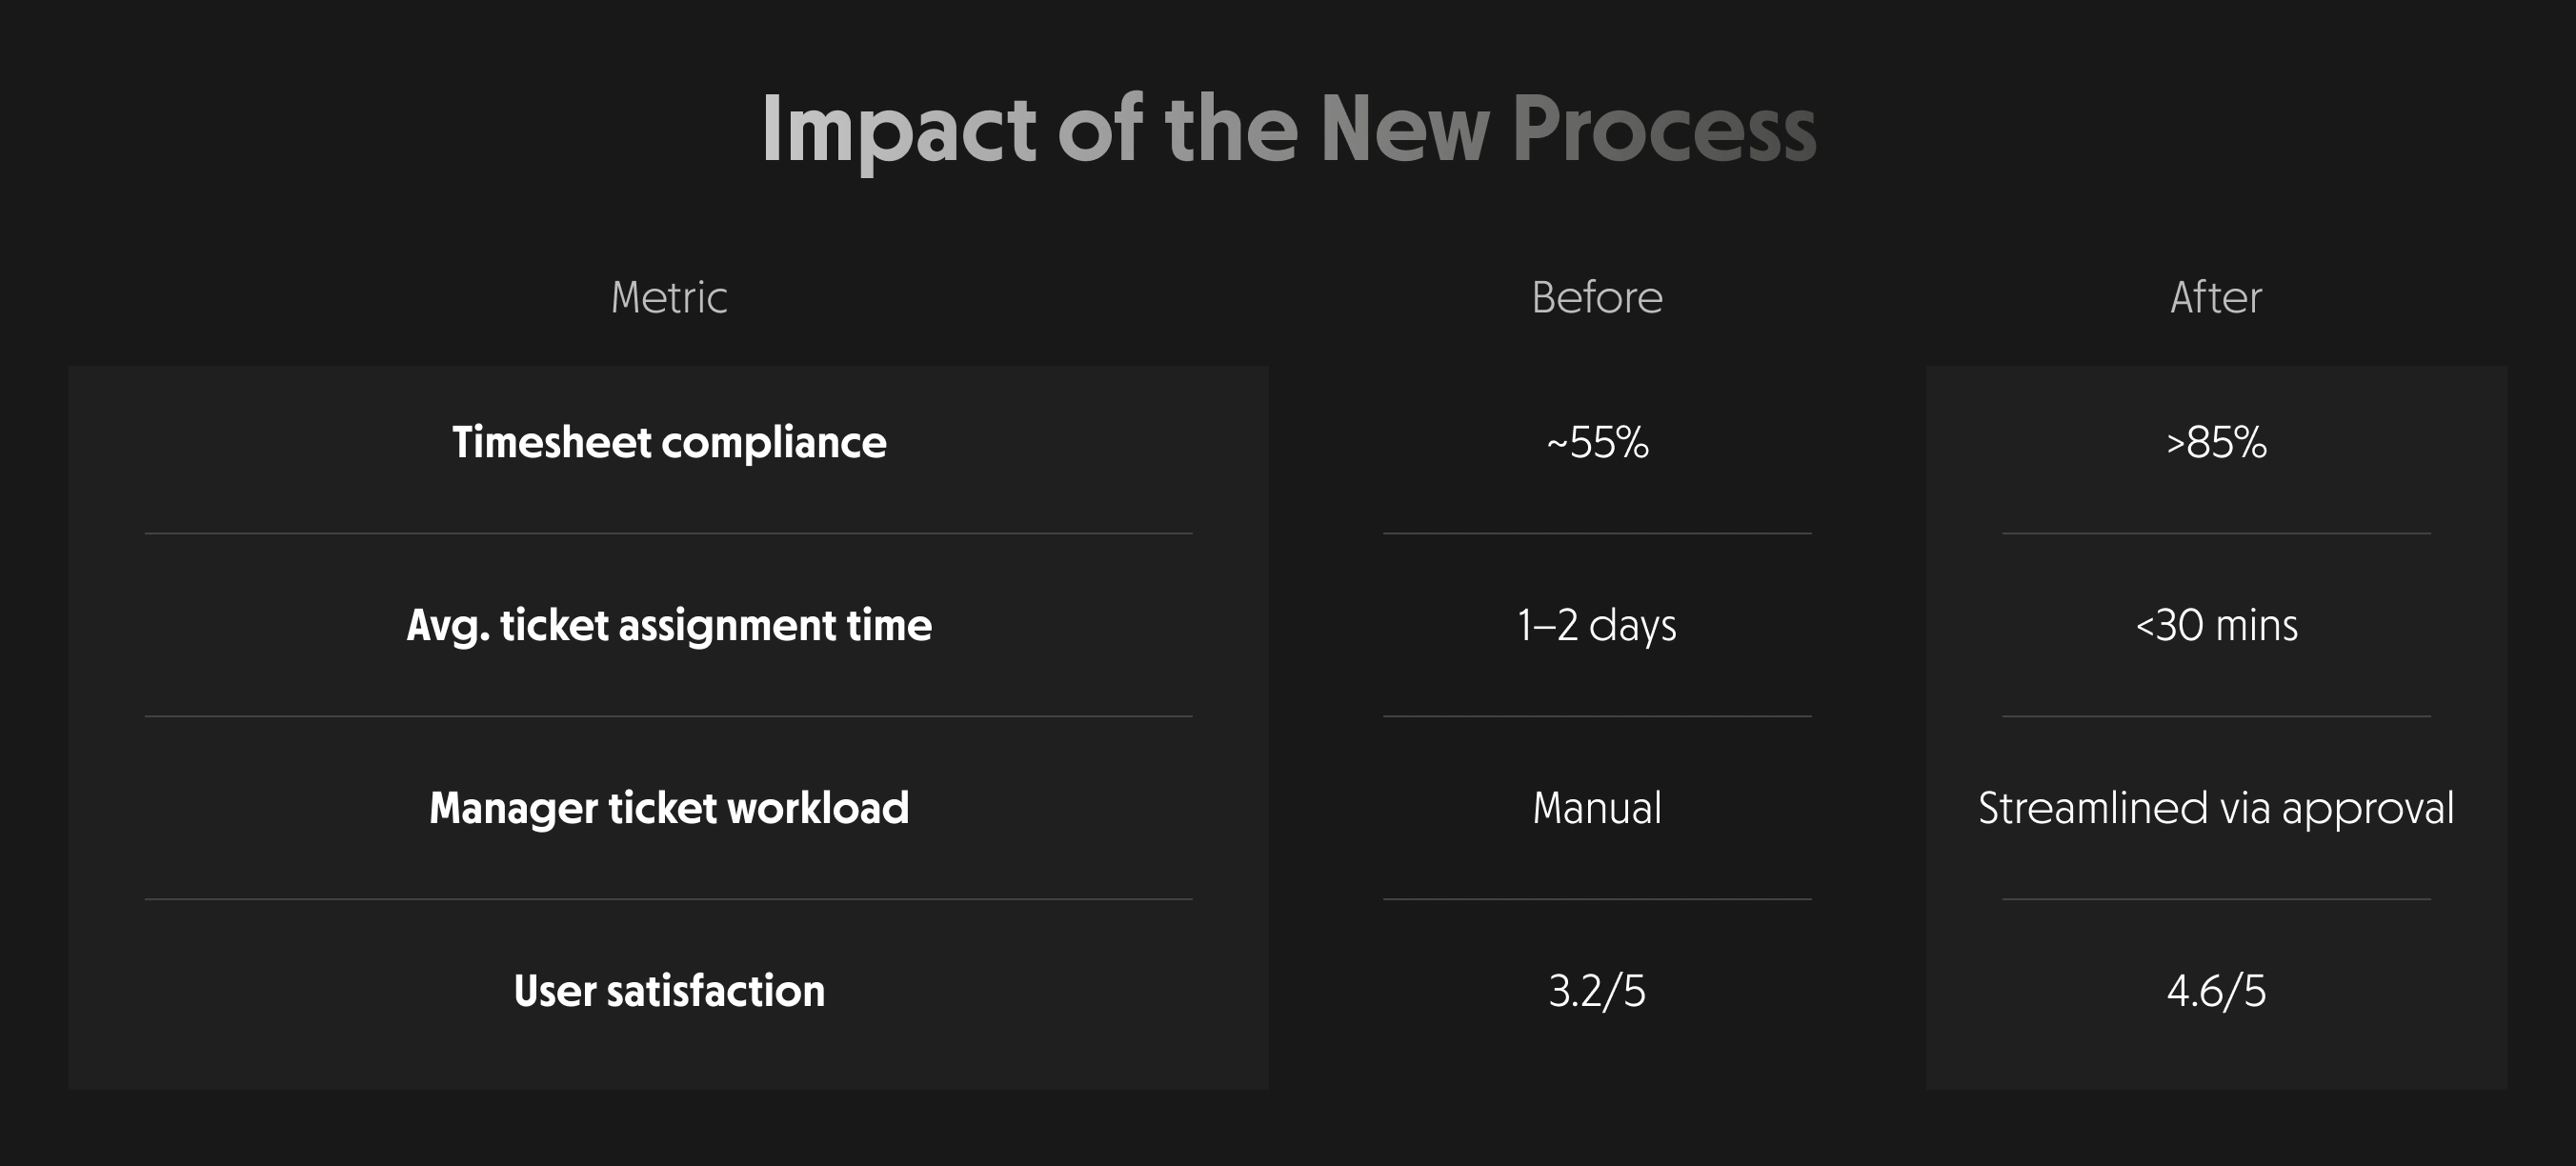
Task: Click the Avg. ticket assignment time label
Action: [669, 625]
